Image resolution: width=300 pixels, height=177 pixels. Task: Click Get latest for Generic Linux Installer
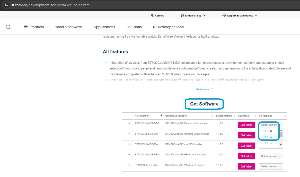pyautogui.click(x=246, y=135)
